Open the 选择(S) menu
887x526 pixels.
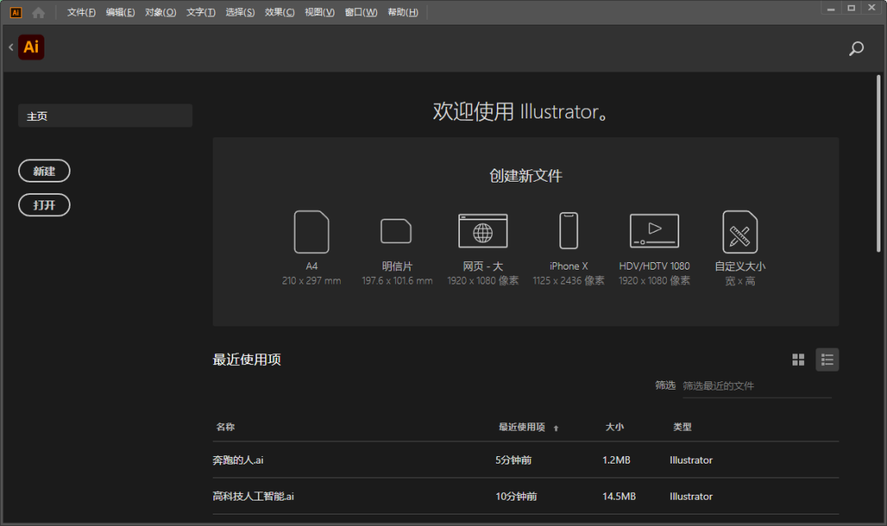240,12
